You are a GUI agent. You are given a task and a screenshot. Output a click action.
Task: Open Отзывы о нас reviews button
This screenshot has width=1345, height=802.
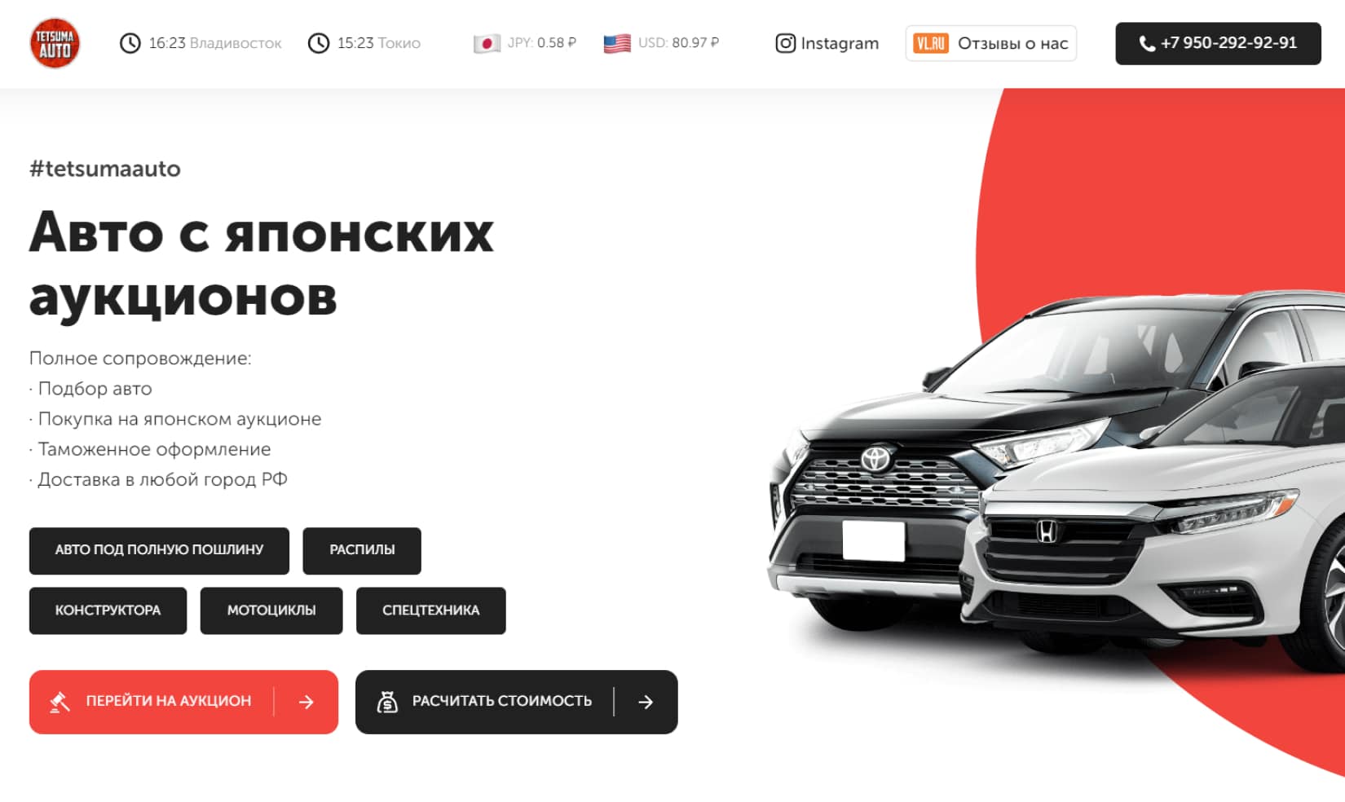[991, 43]
